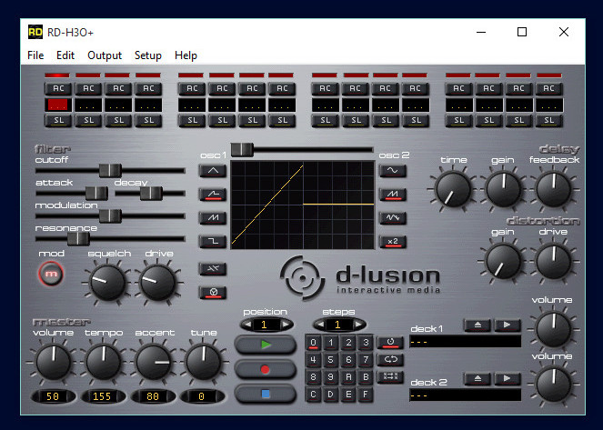Toggle the red mod button in filter section
This screenshot has width=603, height=430.
[x=51, y=274]
